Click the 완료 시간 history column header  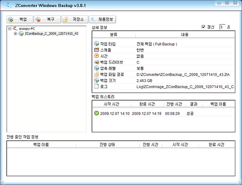pyautogui.click(x=147, y=104)
